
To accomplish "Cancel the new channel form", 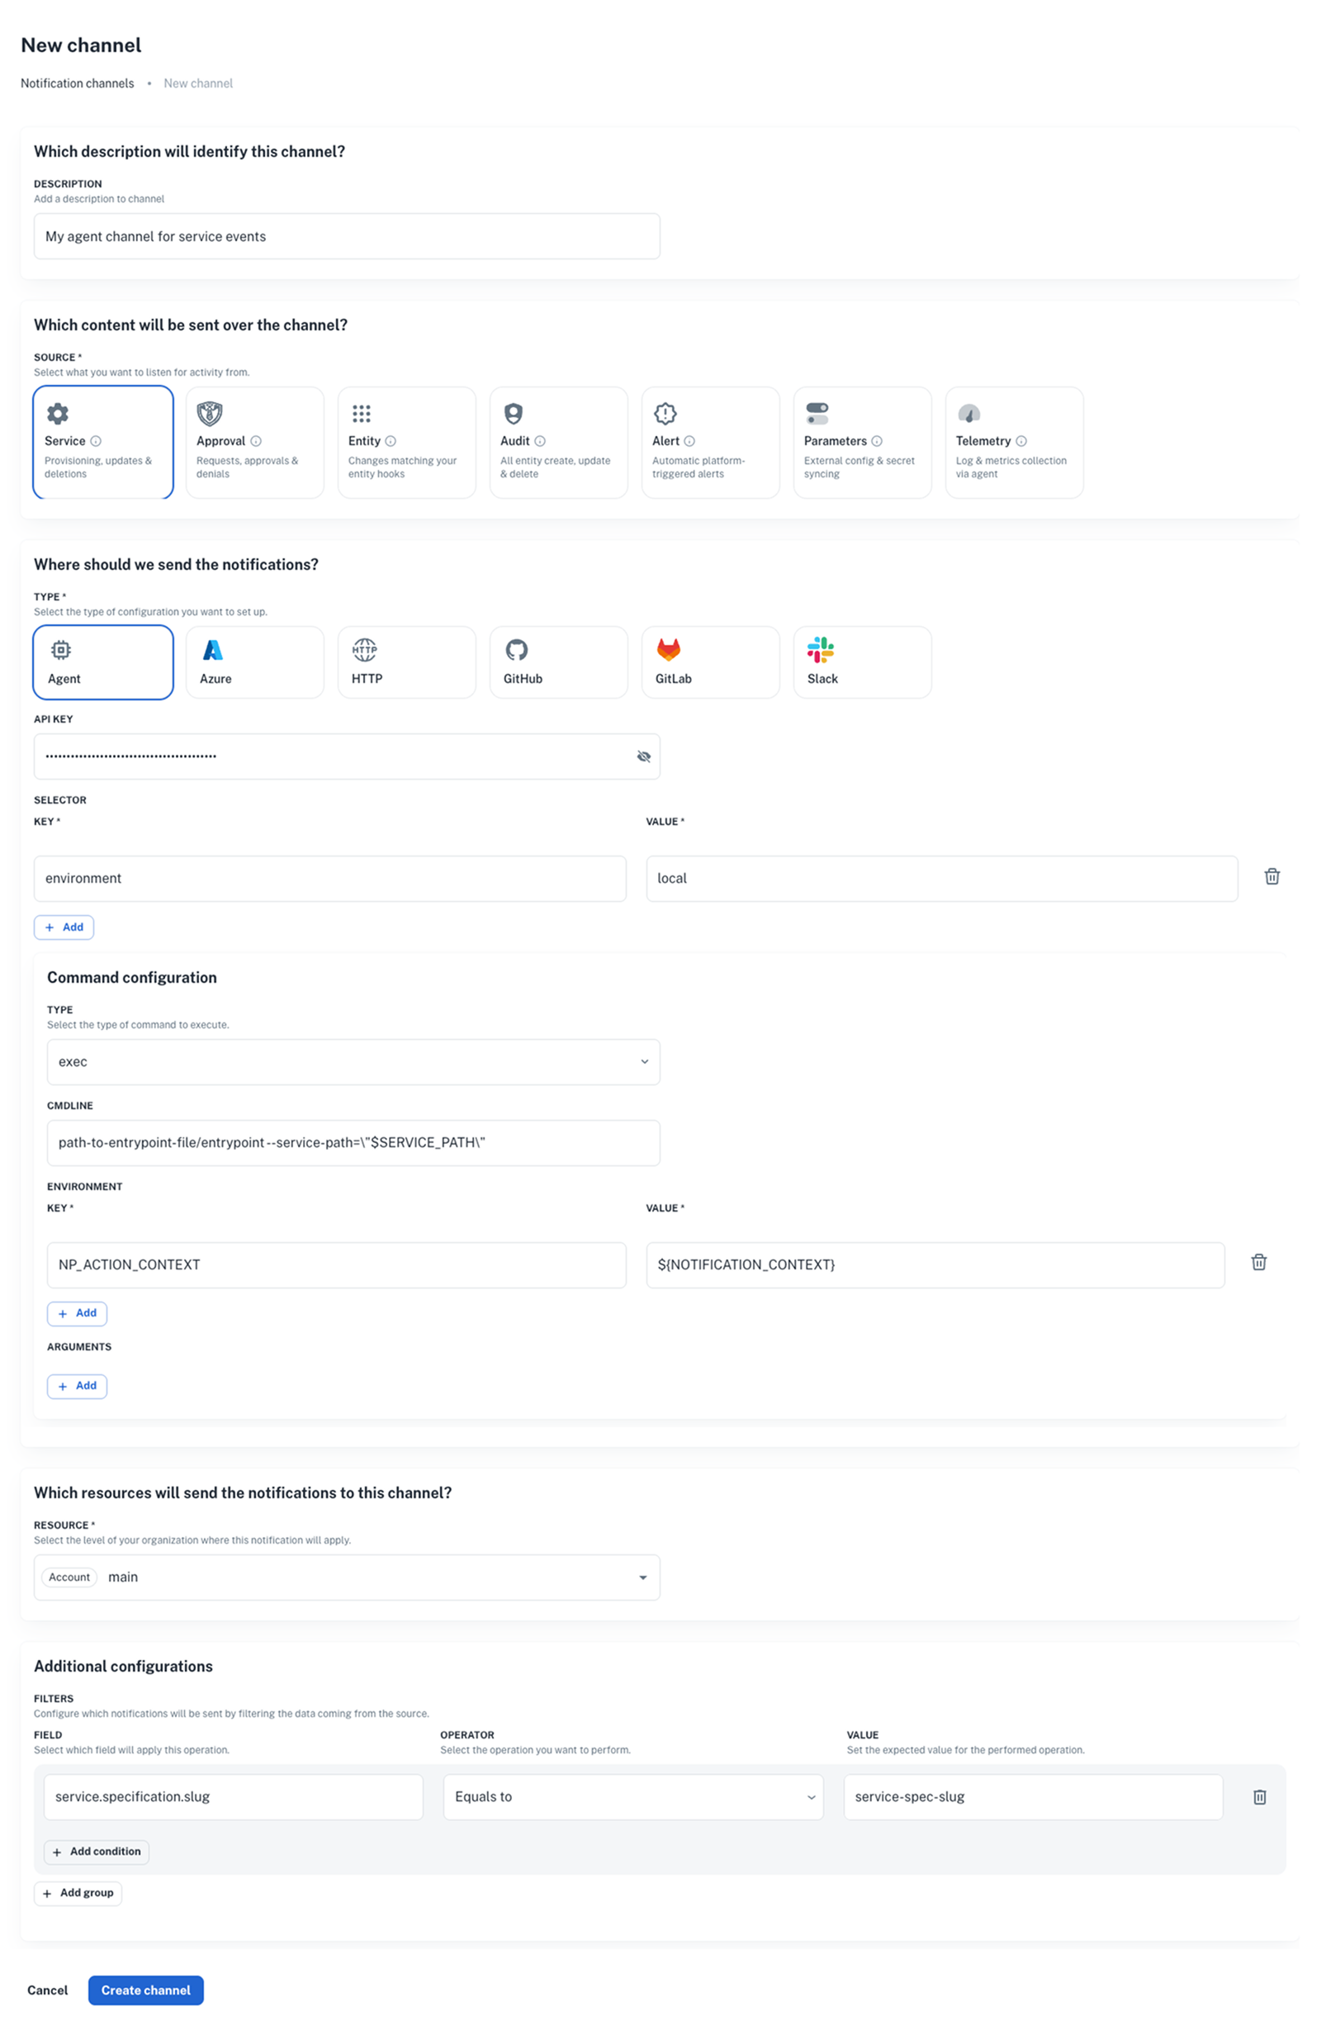I will [48, 1990].
